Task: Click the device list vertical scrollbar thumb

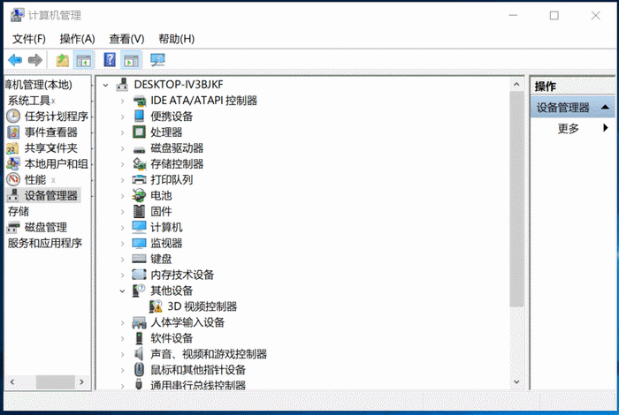Action: (516, 199)
